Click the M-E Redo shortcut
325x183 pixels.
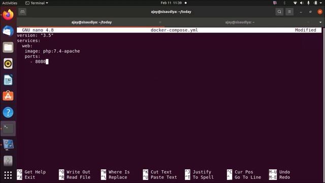(279, 177)
